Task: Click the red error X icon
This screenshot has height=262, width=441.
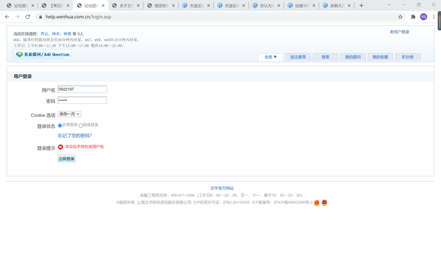Action: pos(60,147)
